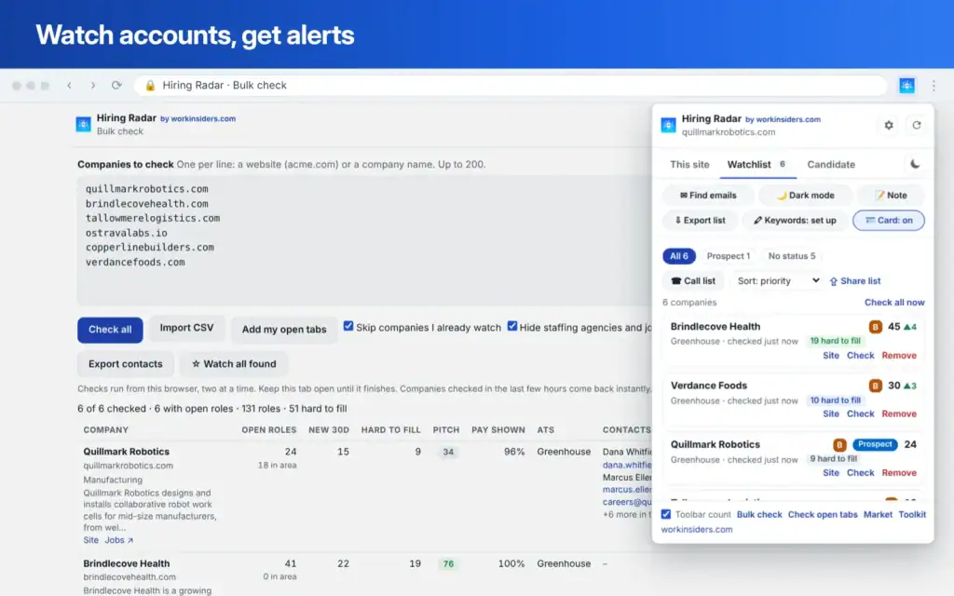Open Site link for Quillmark Robotics card
954x596 pixels.
830,472
